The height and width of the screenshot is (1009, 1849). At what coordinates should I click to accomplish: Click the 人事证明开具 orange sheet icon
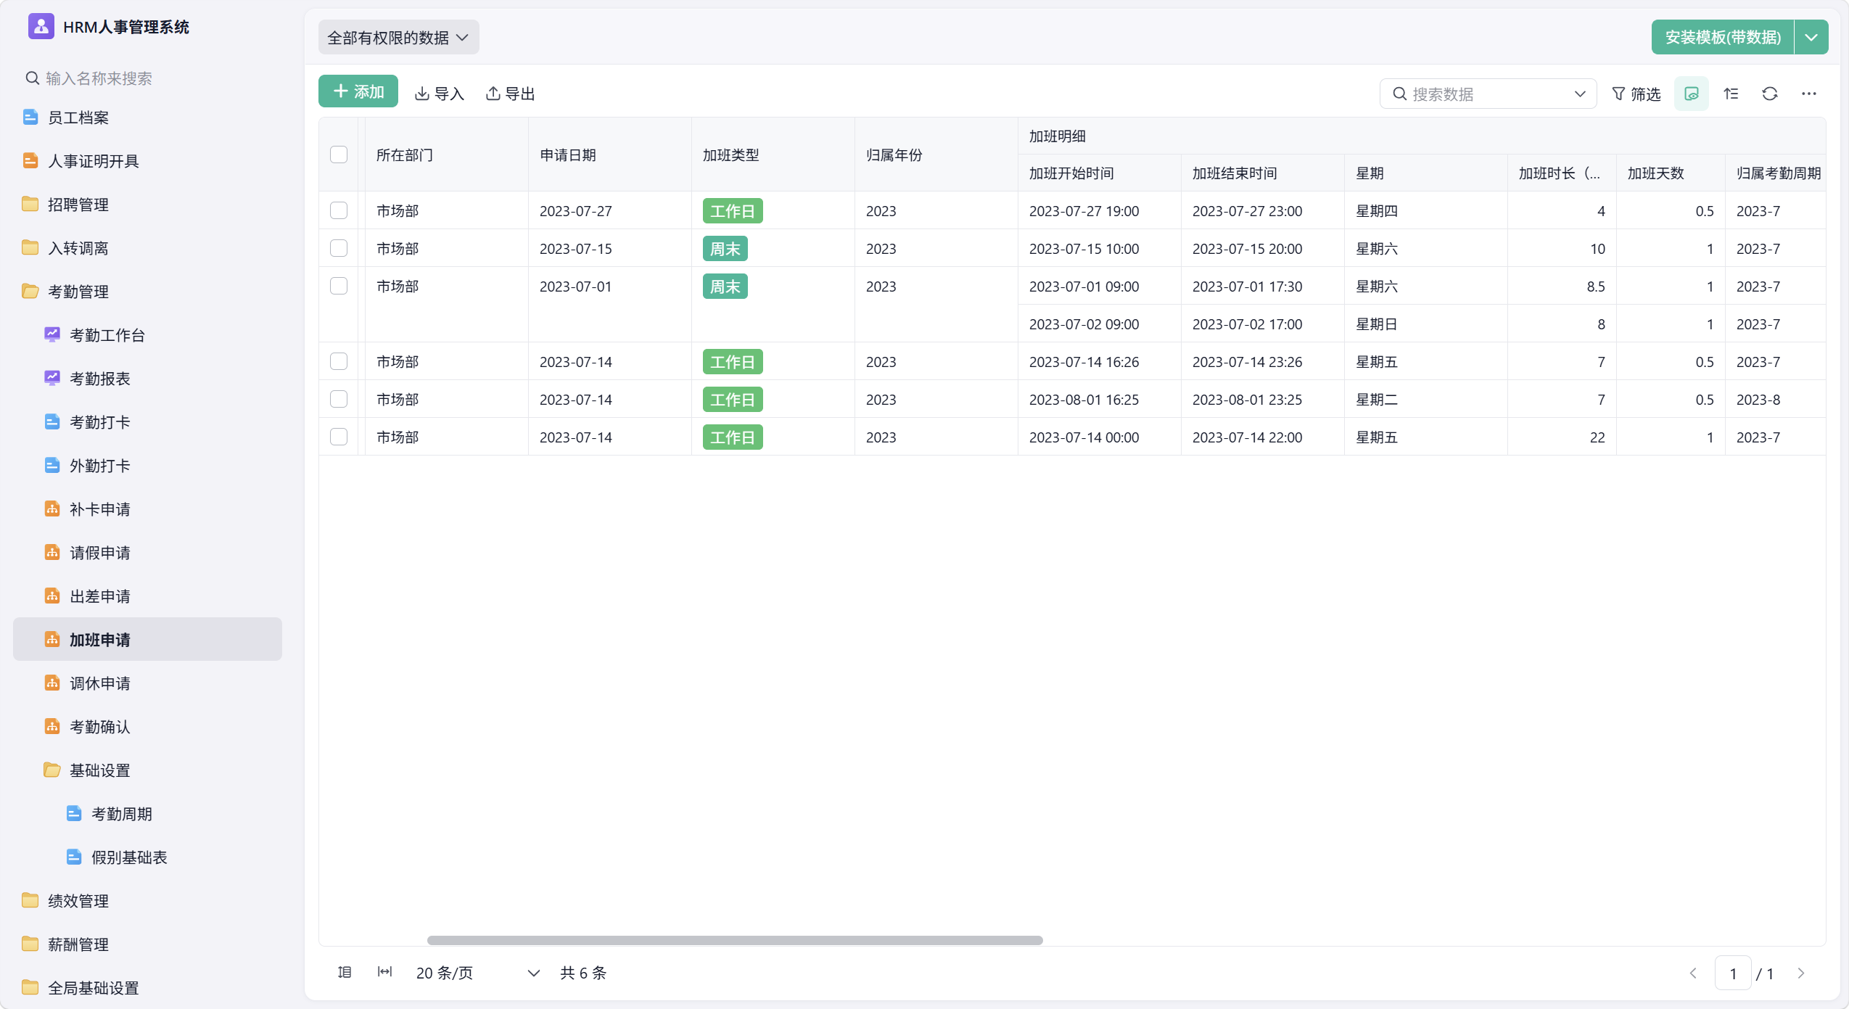pos(30,160)
